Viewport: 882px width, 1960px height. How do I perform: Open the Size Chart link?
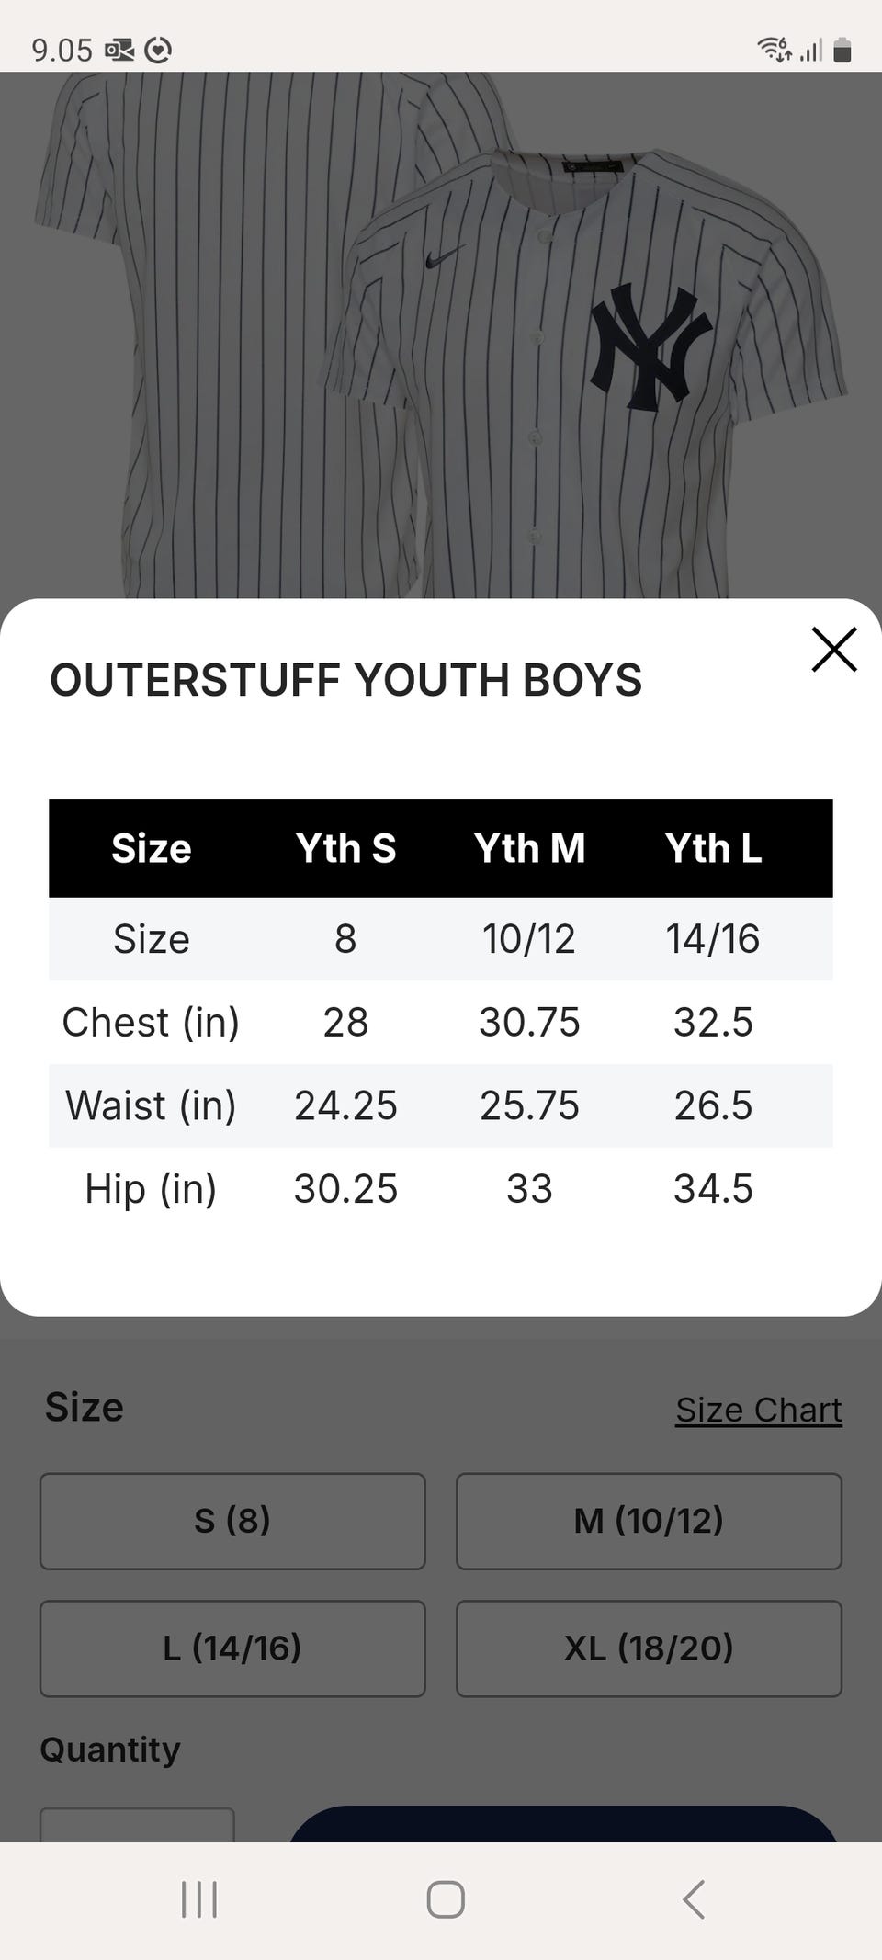coord(758,1410)
